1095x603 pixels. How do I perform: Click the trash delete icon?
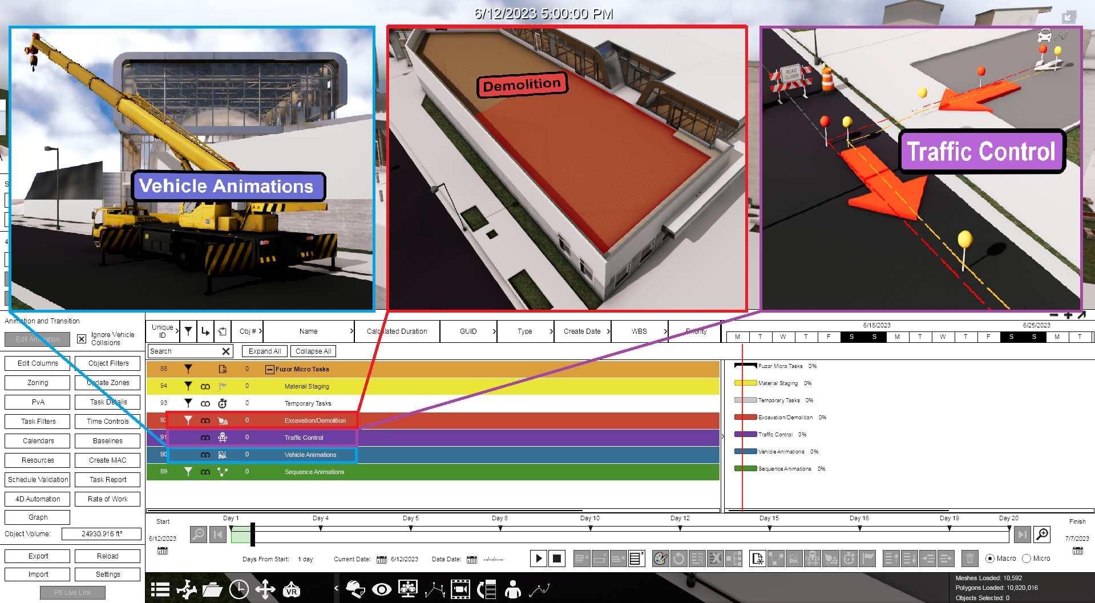pyautogui.click(x=969, y=559)
